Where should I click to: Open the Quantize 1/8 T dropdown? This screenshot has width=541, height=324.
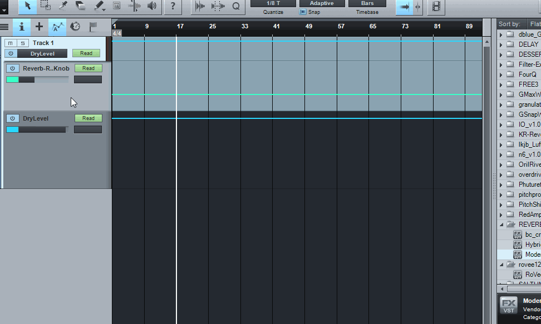(x=273, y=3)
